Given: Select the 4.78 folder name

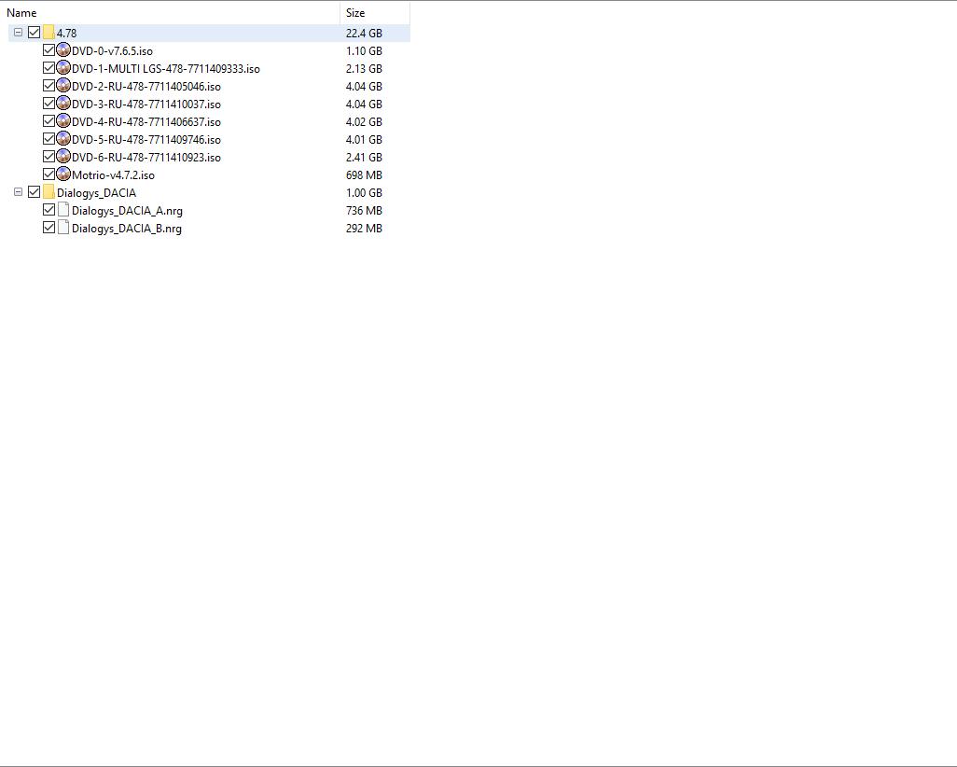Looking at the screenshot, I should tap(66, 33).
